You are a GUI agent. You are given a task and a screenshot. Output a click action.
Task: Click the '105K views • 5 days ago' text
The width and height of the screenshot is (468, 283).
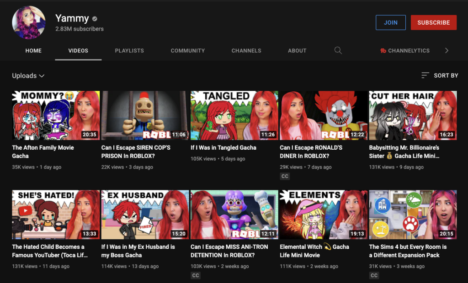coord(218,159)
